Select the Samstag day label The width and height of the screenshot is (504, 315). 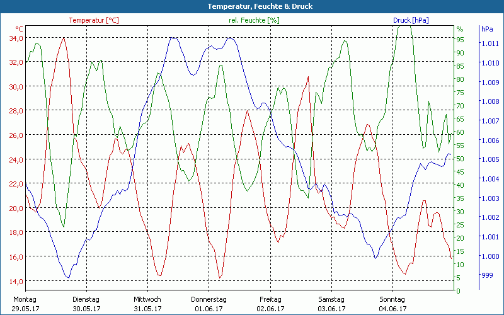[x=331, y=299]
